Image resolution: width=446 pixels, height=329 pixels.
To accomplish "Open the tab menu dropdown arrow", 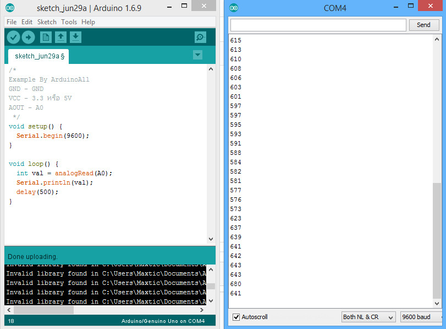I will tap(197, 55).
